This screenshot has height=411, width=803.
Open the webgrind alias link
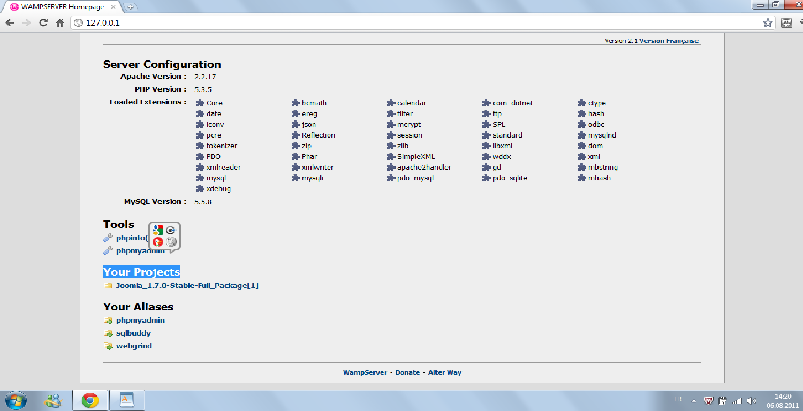point(134,346)
